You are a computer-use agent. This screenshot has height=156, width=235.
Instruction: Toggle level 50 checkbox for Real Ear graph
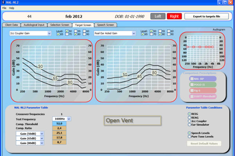(151, 31)
